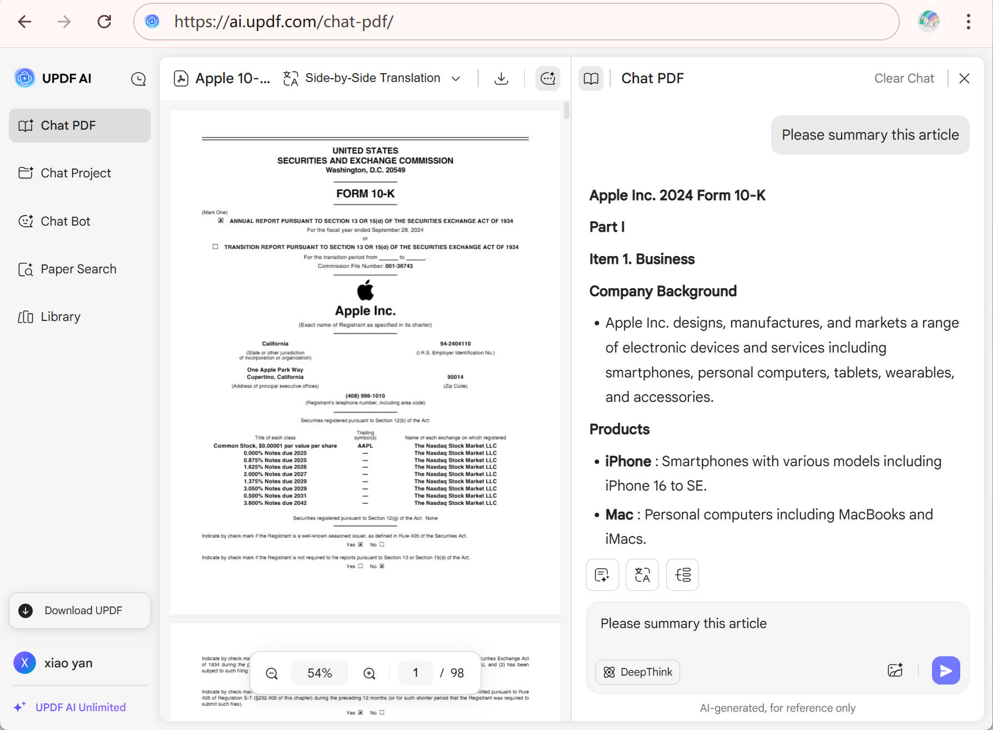
Task: Click the 'Part I' heading
Action: click(x=607, y=227)
